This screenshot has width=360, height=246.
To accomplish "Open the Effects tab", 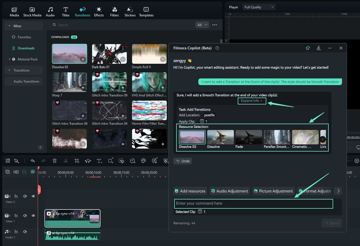I will pos(99,12).
